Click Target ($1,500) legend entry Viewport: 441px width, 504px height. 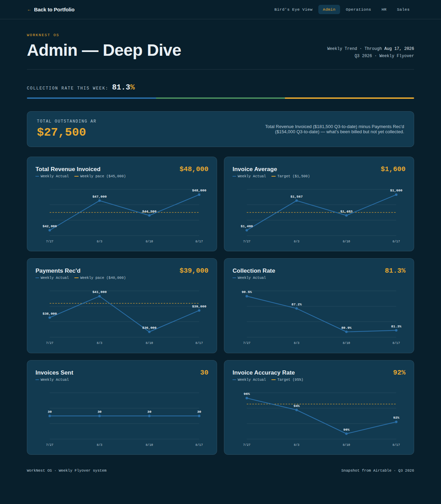[x=290, y=176]
